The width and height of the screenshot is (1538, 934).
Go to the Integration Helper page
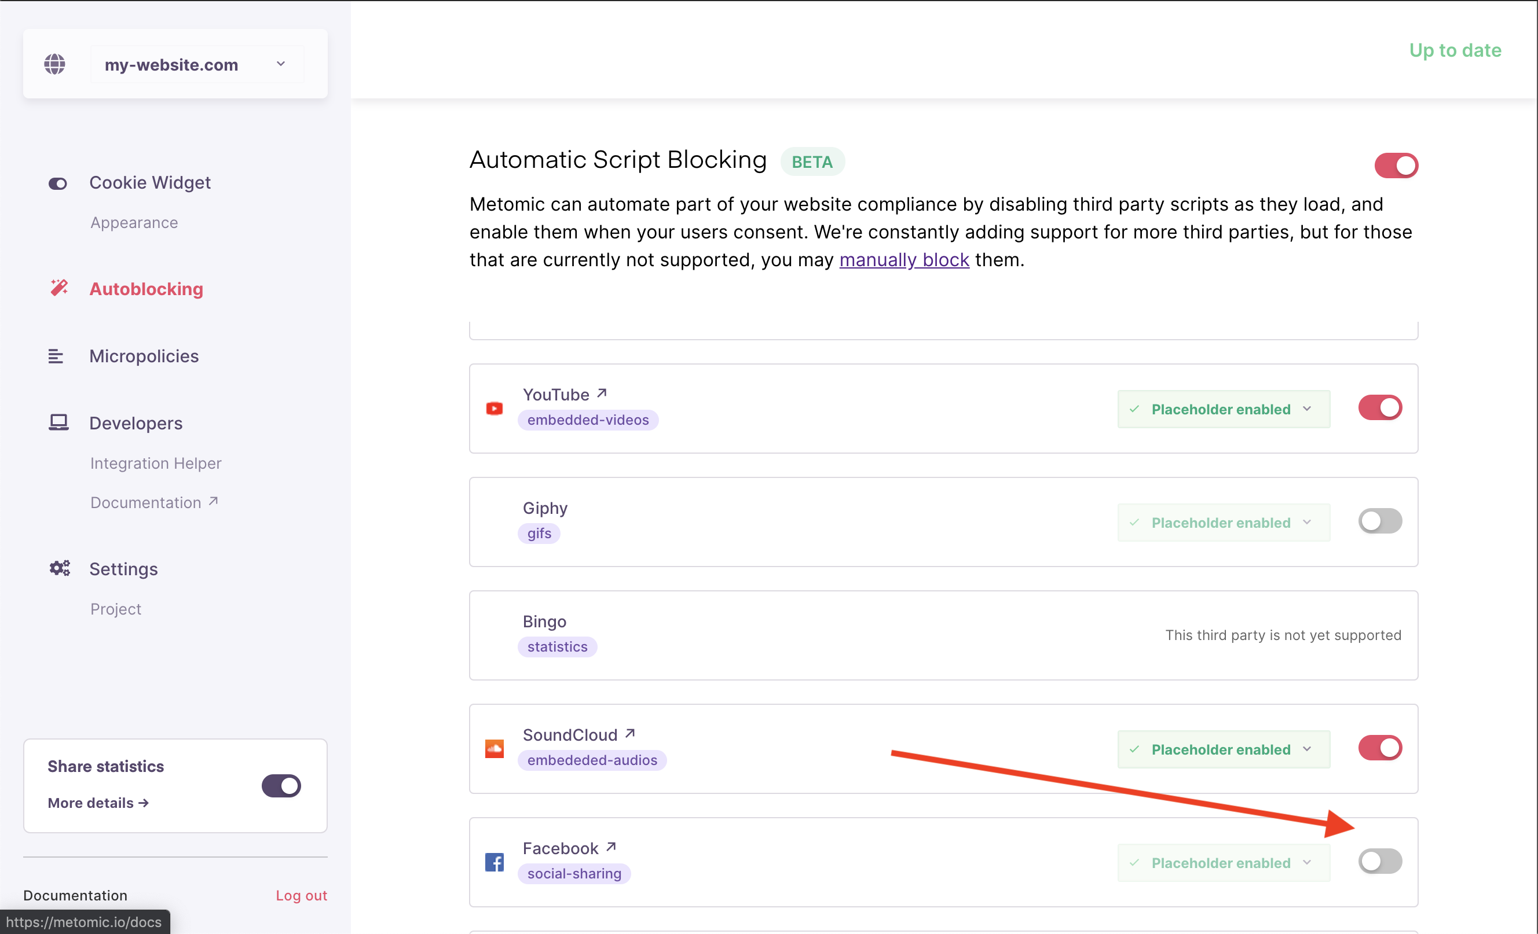pyautogui.click(x=156, y=463)
